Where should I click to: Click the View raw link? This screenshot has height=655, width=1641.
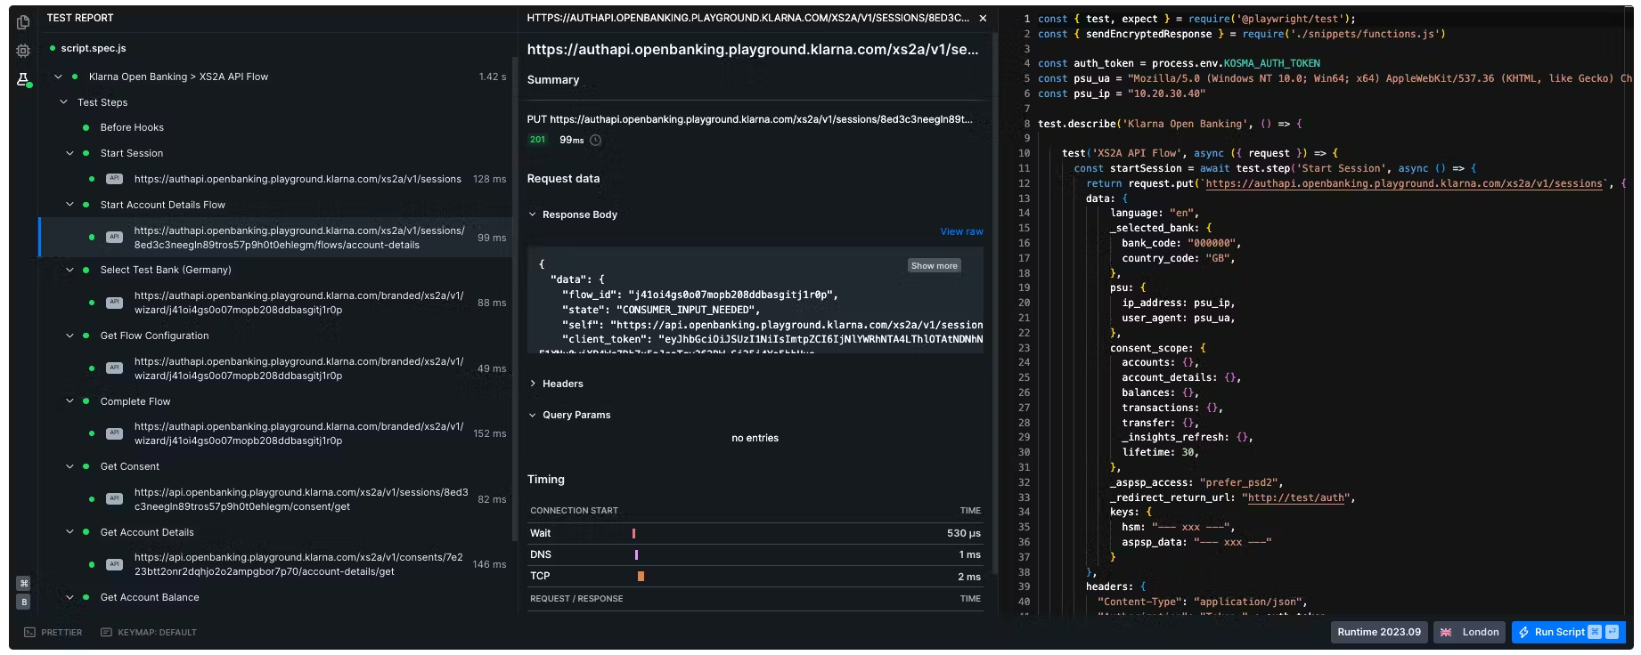click(961, 231)
